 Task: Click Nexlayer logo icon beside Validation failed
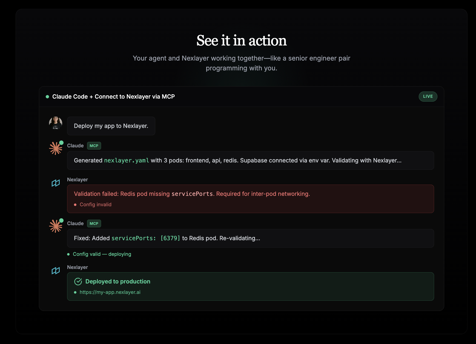click(x=56, y=183)
